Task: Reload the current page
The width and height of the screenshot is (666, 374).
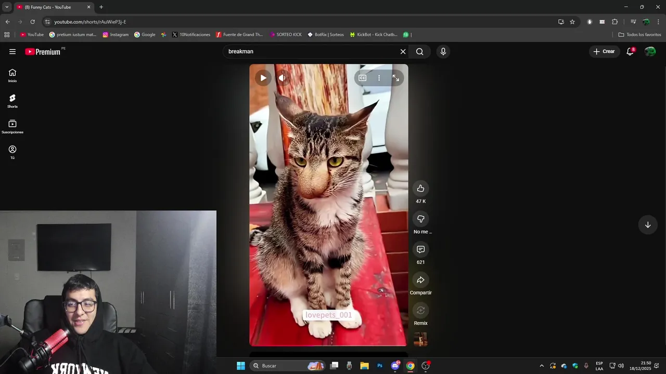Action: (x=32, y=22)
